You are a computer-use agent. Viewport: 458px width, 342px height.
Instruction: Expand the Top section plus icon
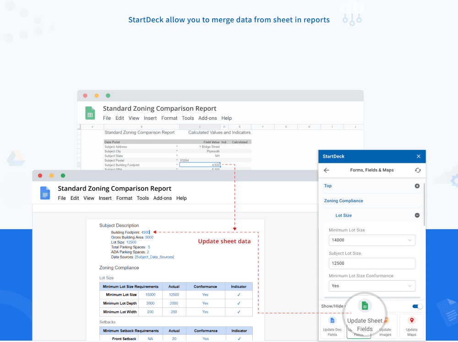coord(417,186)
